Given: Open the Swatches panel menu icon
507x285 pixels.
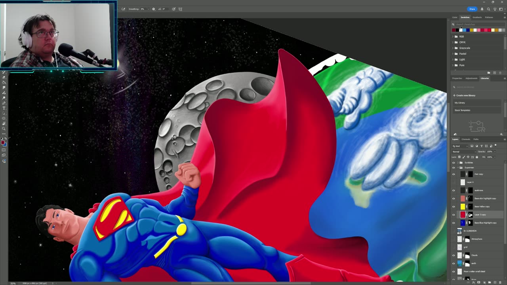Looking at the screenshot, I should [504, 17].
